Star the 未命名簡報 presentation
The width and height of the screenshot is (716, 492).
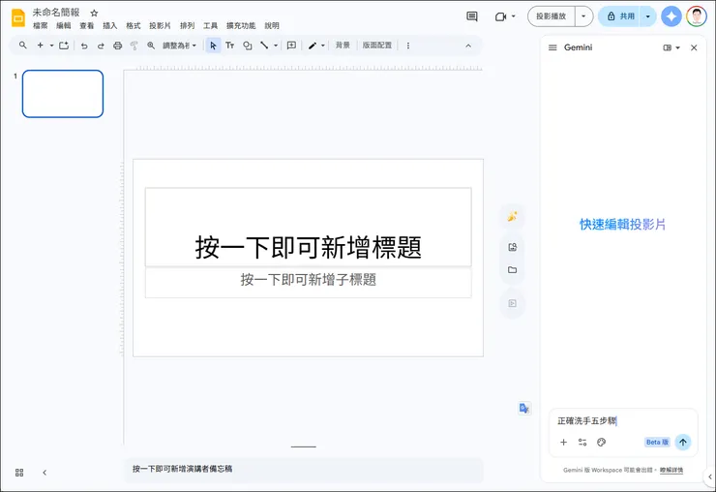tap(94, 13)
